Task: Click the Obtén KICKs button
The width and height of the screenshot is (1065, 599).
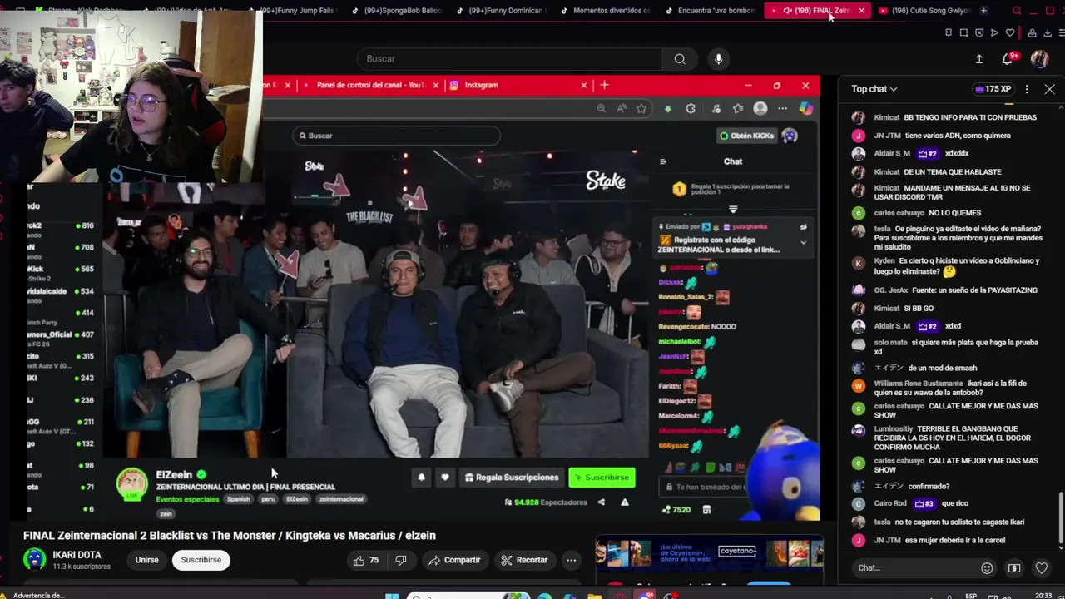Action: pos(746,136)
